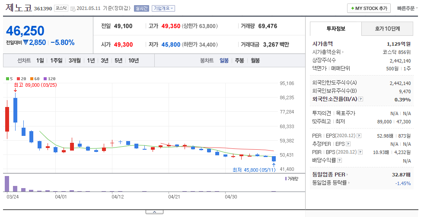The image size is (421, 217).
Task: Click the change rate -5.80%
Action: click(63, 43)
